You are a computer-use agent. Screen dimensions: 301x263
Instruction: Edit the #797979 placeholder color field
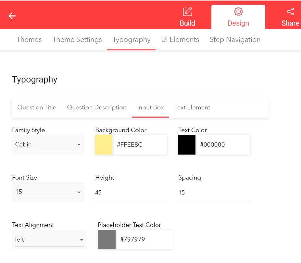[145, 240]
